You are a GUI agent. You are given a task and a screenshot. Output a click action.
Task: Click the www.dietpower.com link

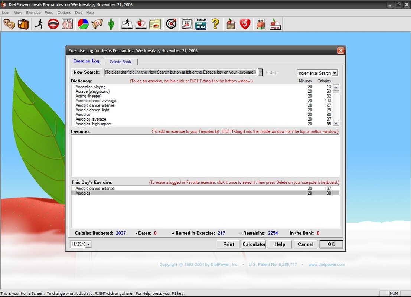(327, 265)
